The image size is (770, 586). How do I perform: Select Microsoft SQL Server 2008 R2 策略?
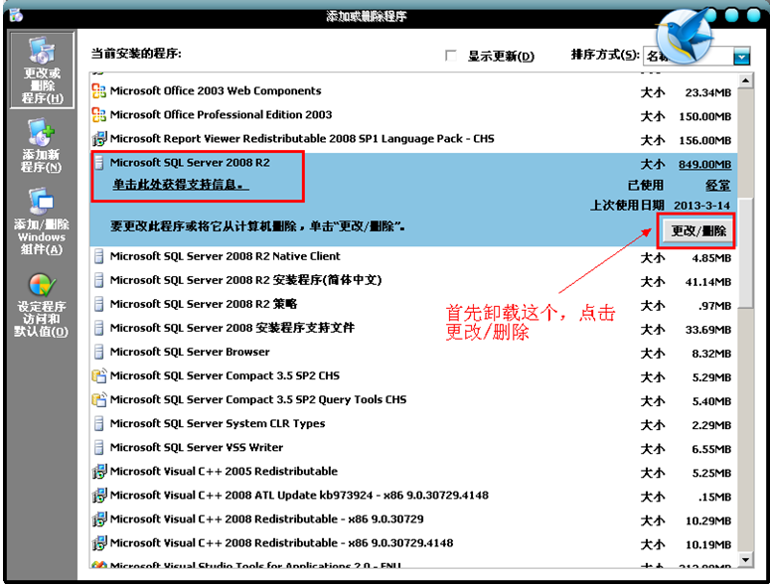coord(411,304)
